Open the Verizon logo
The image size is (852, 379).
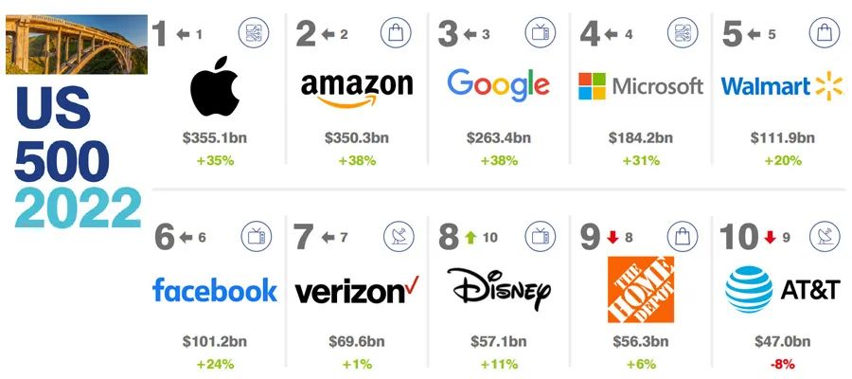click(x=357, y=290)
